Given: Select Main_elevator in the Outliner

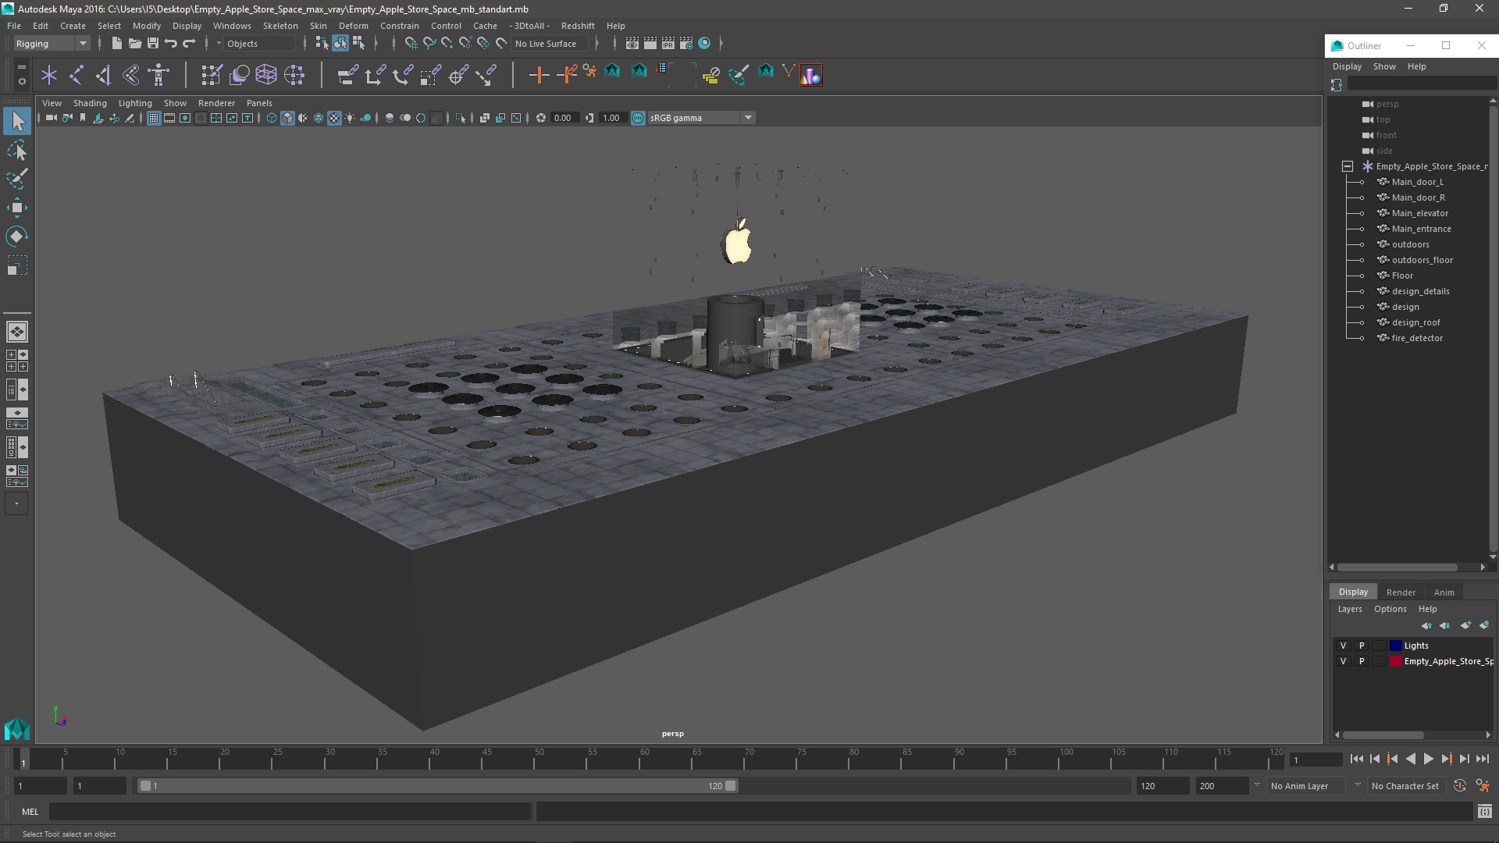Looking at the screenshot, I should tap(1419, 213).
